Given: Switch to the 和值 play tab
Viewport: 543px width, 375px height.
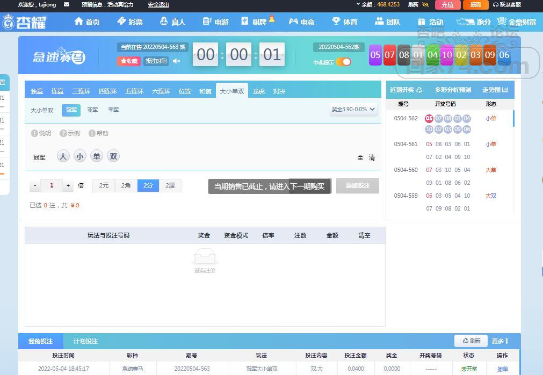Looking at the screenshot, I should coord(205,91).
